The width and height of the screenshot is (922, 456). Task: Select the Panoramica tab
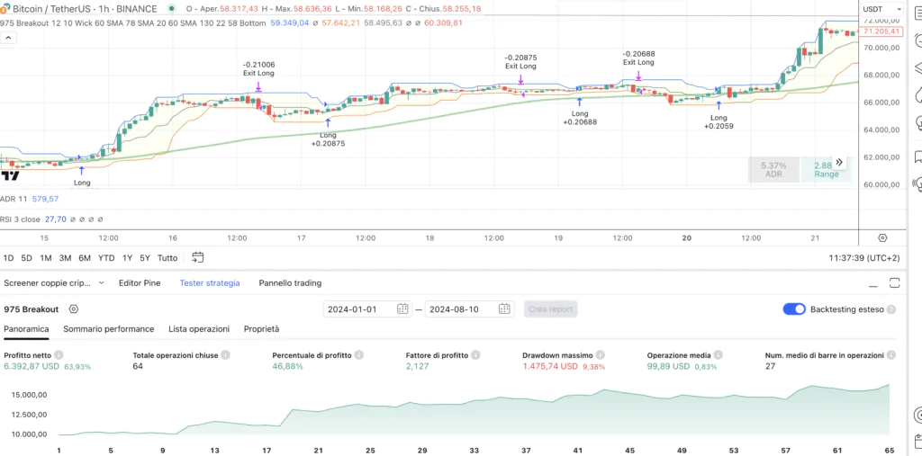pyautogui.click(x=26, y=329)
